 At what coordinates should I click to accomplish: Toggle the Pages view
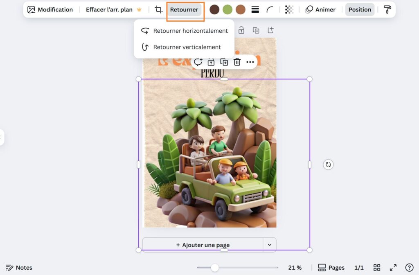331,268
